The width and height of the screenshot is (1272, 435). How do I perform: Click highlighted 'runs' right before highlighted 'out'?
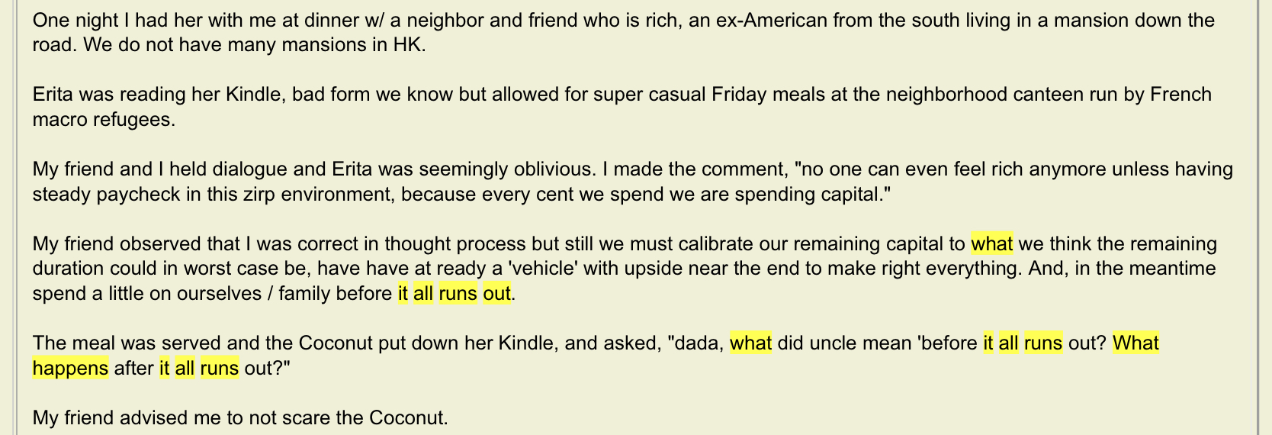tap(458, 294)
